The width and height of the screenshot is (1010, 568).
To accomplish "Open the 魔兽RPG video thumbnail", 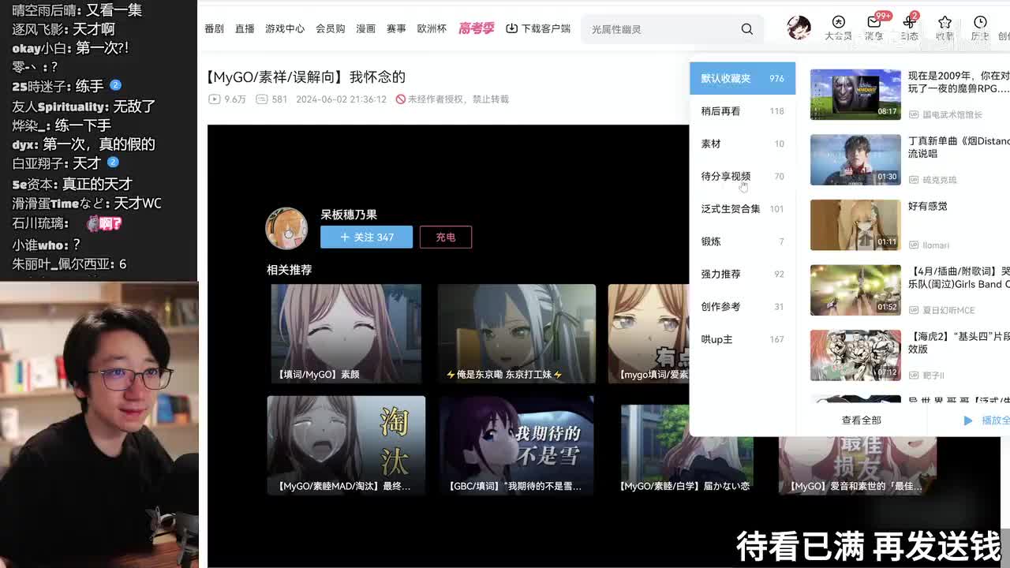I will tap(855, 95).
